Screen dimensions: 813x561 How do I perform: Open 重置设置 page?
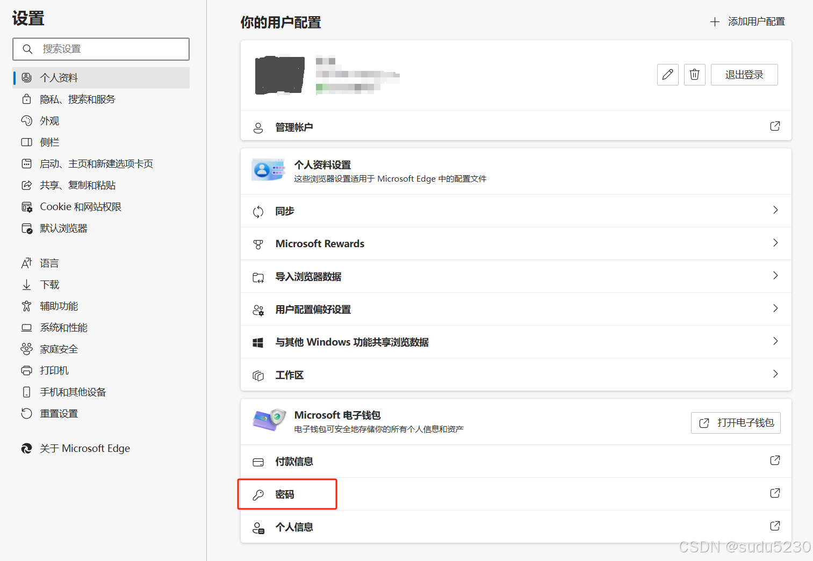click(101, 414)
